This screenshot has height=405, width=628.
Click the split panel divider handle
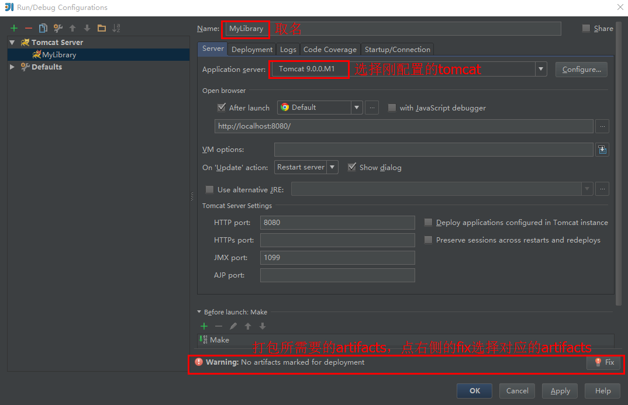tap(192, 196)
